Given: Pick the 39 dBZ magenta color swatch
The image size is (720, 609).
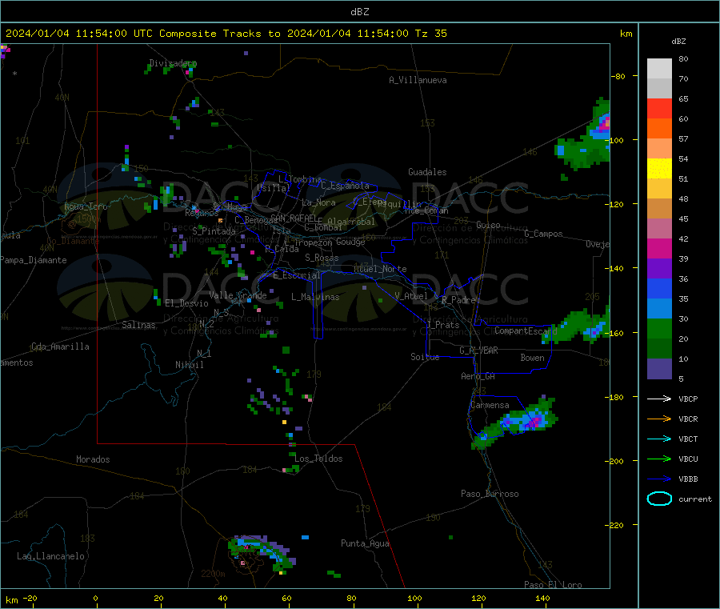Looking at the screenshot, I should (x=659, y=248).
